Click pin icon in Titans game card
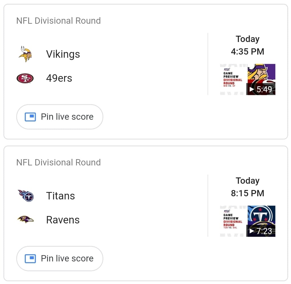The width and height of the screenshot is (291, 284). click(x=30, y=259)
